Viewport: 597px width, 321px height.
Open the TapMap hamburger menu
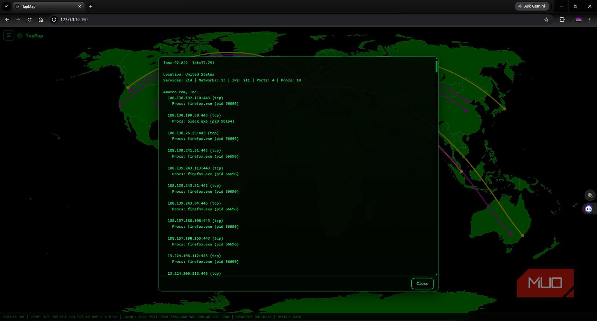click(9, 35)
